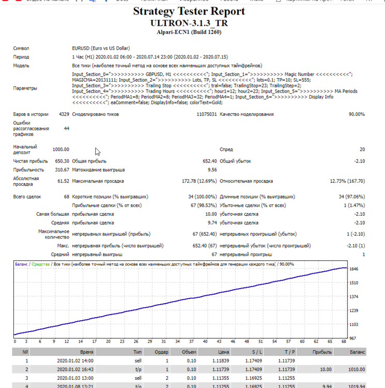
Task: Click the profit trades value 67 (98.53%)
Action: 204,205
